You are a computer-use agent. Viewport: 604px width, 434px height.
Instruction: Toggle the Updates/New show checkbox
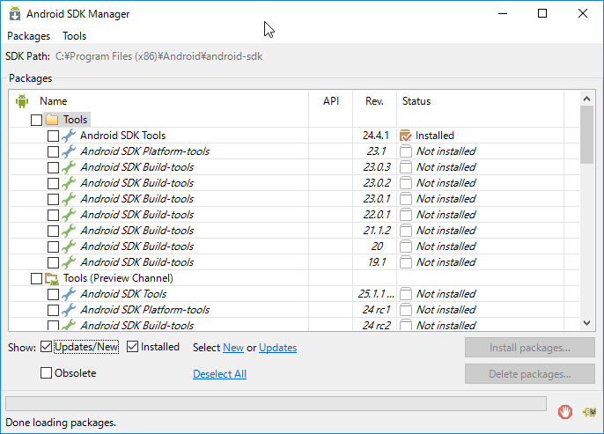point(46,347)
